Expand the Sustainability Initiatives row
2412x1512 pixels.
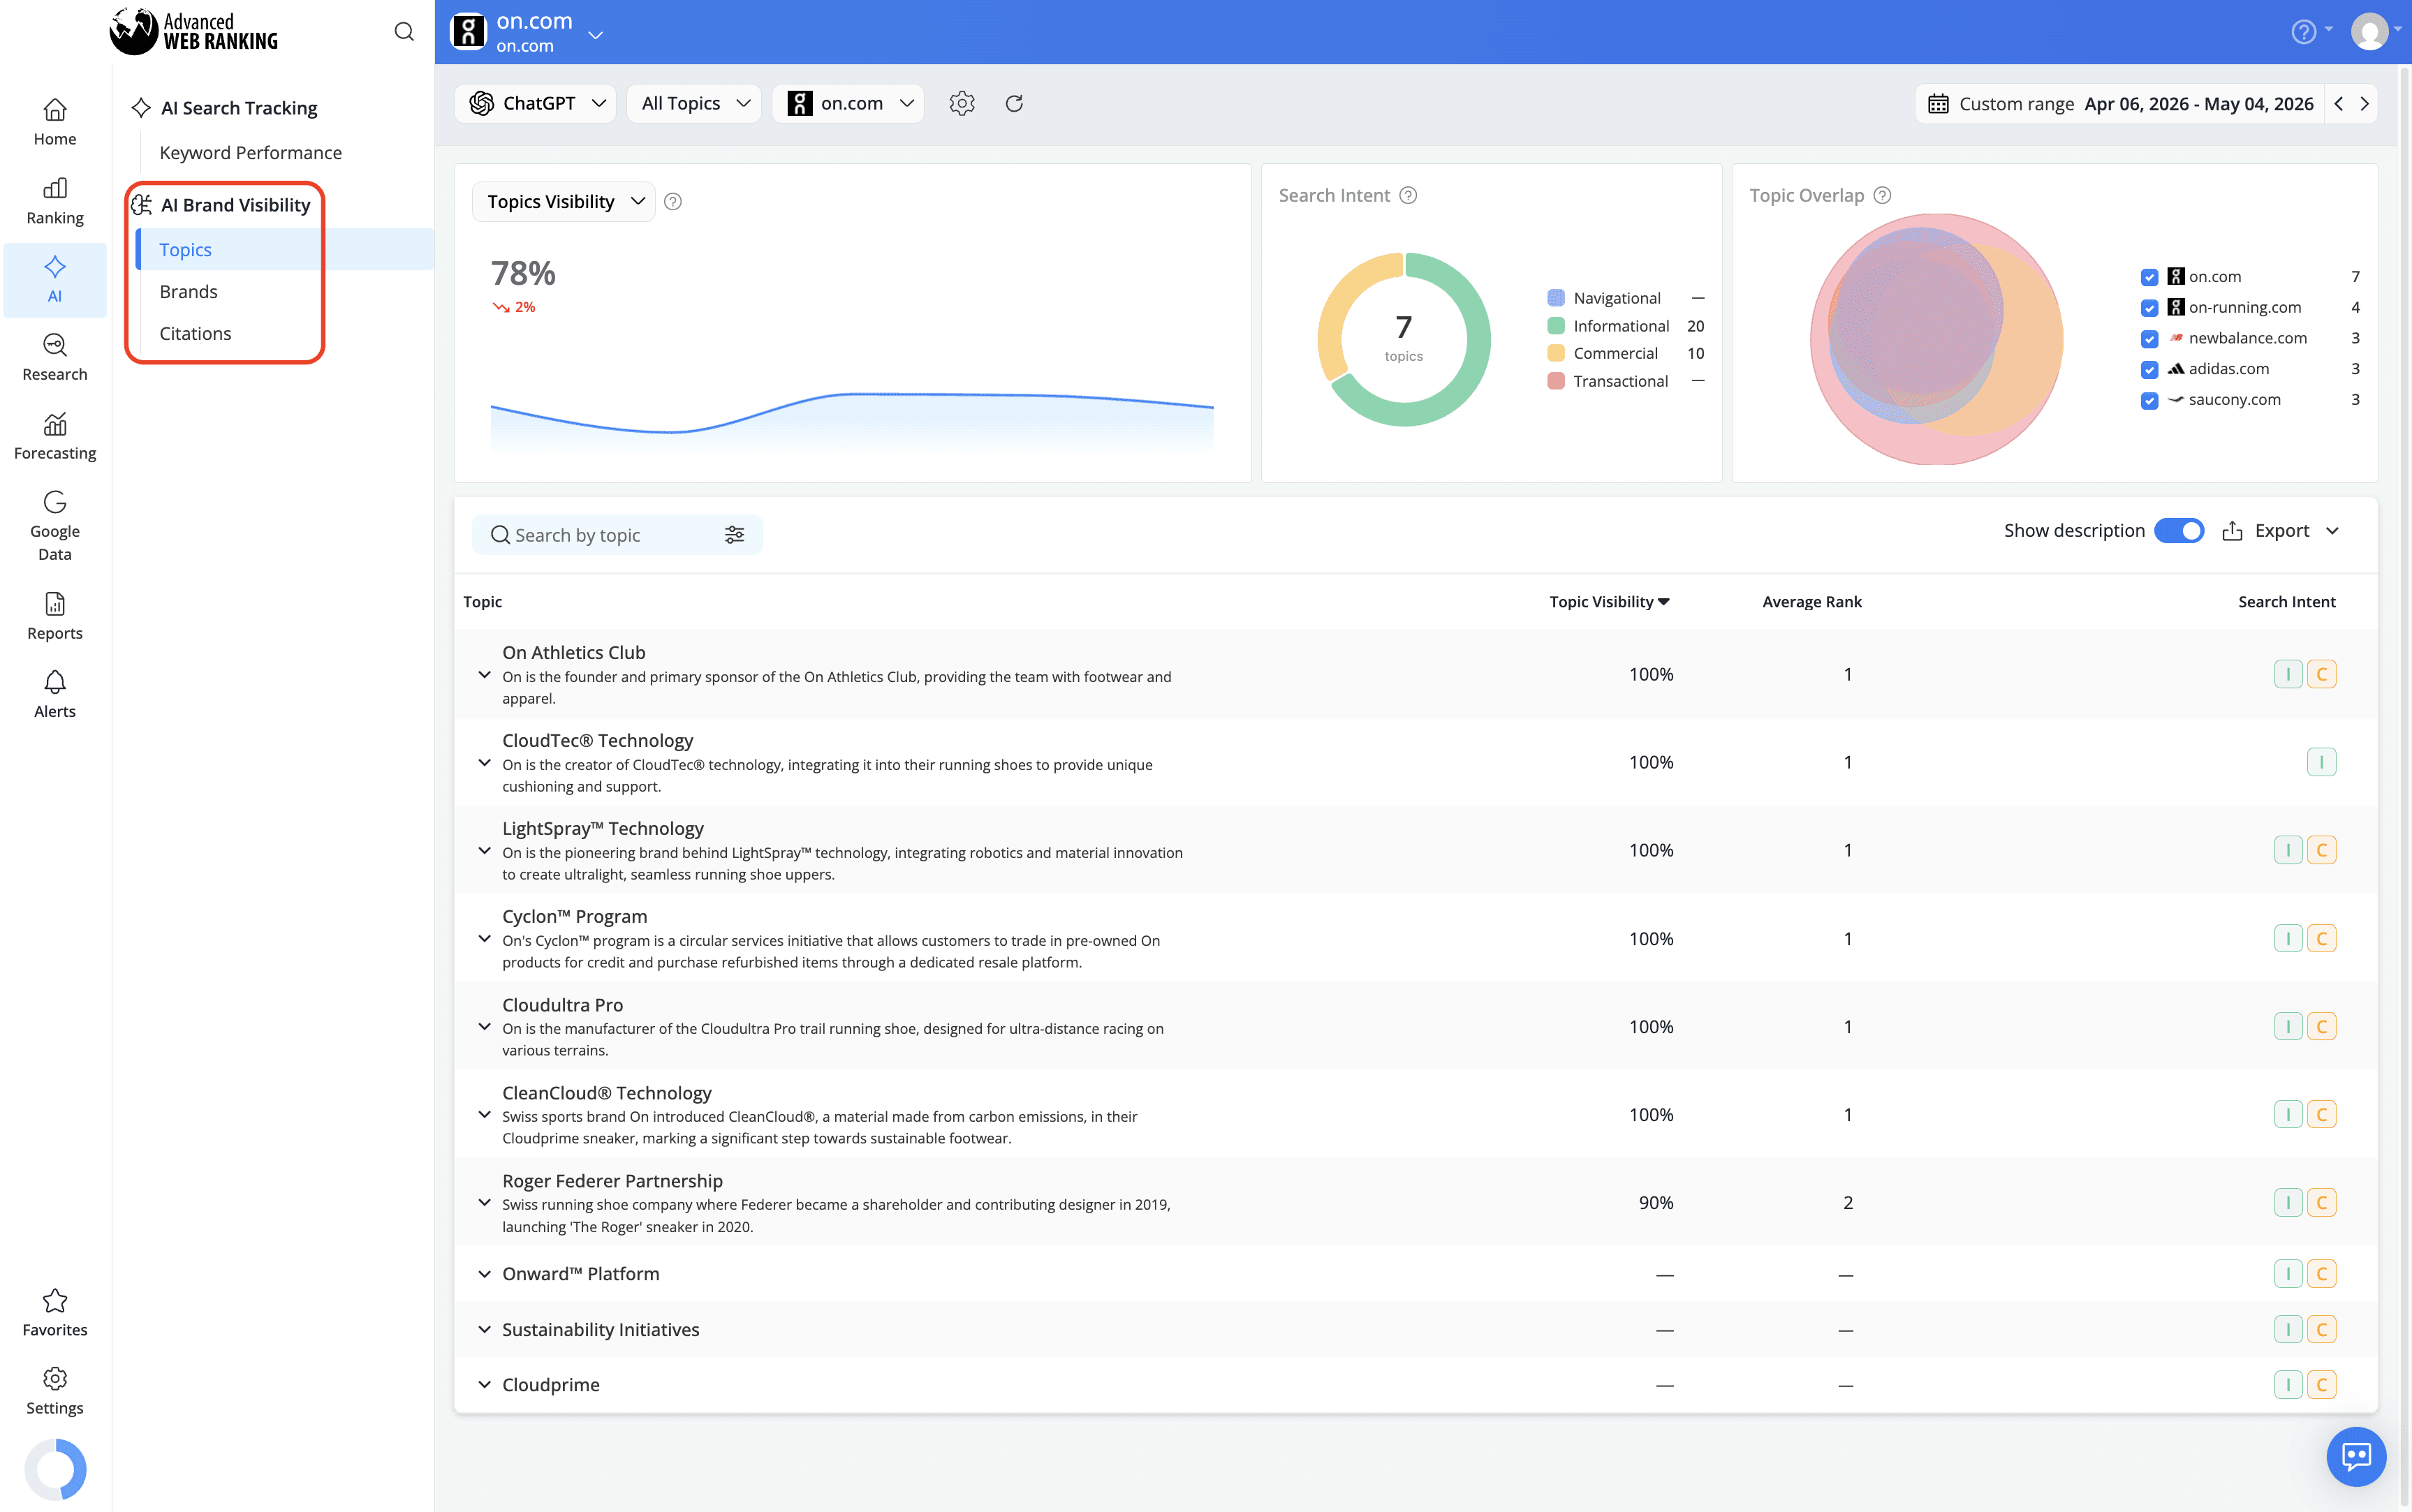pyautogui.click(x=484, y=1330)
